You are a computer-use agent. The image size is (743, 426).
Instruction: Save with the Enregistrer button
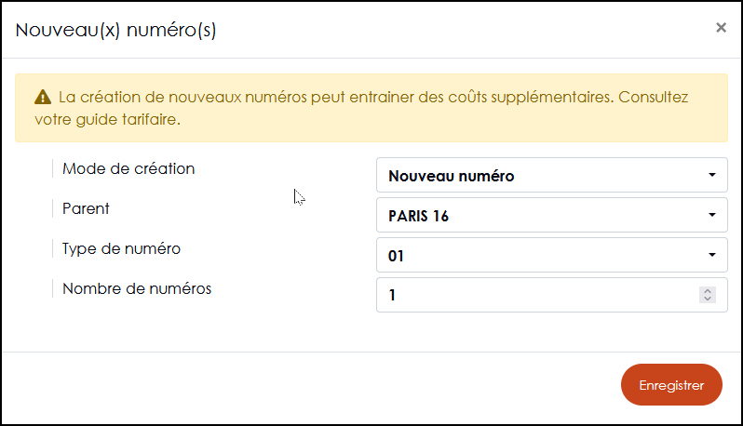[671, 385]
